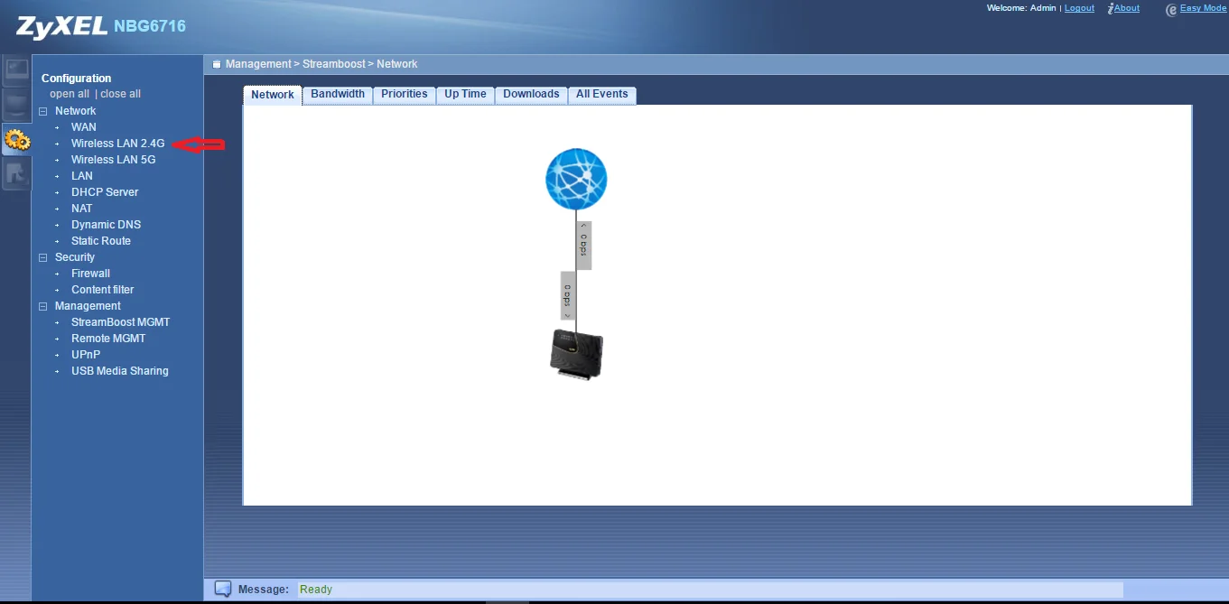1229x604 pixels.
Task: Click 'close all' in Configuration panel
Action: (120, 94)
